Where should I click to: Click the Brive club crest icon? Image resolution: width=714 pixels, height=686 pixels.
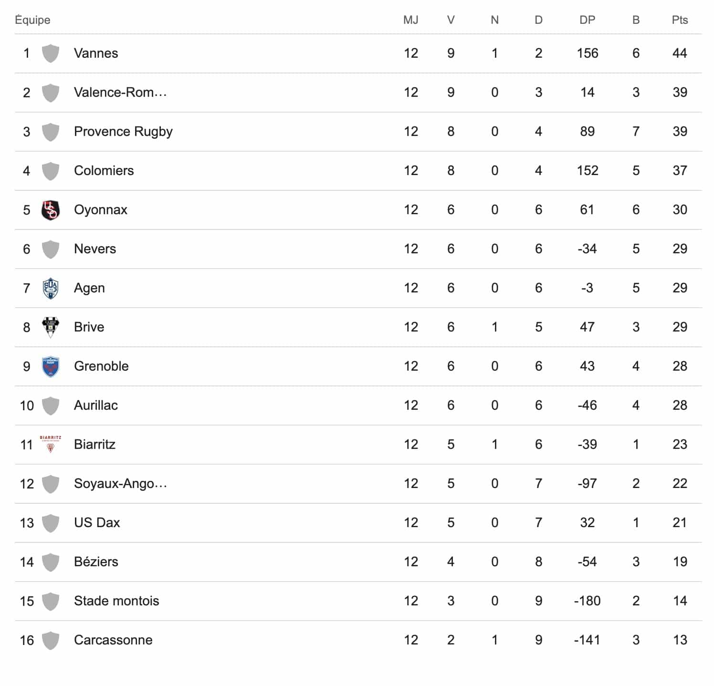(x=50, y=327)
